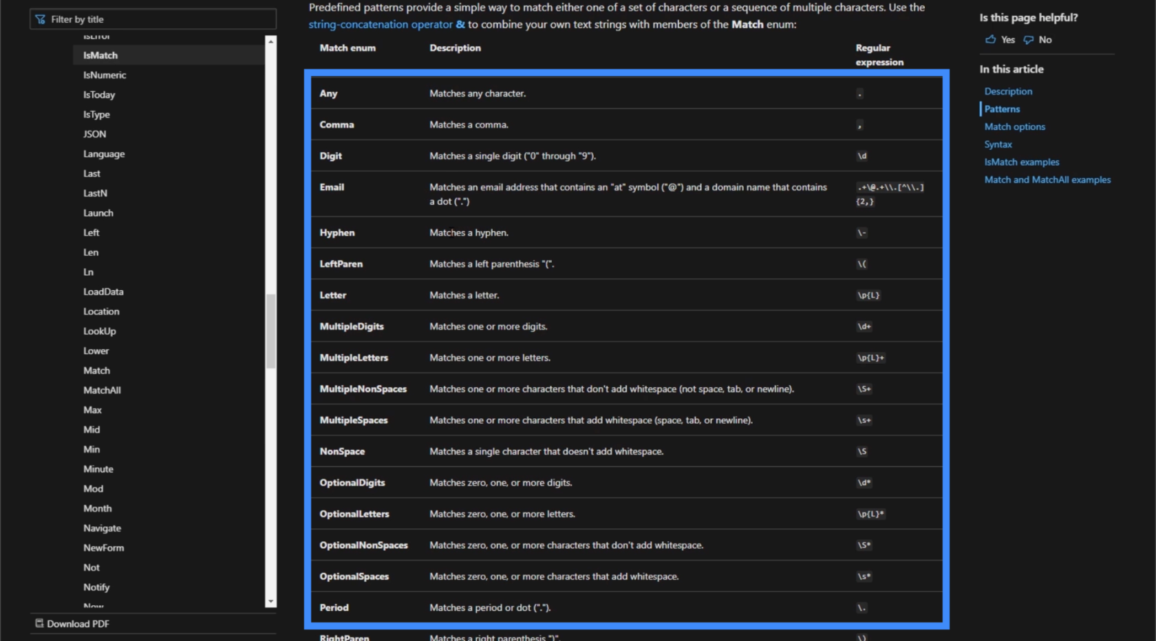Open JSON in the sidebar list
This screenshot has height=641, width=1156.
pos(94,134)
